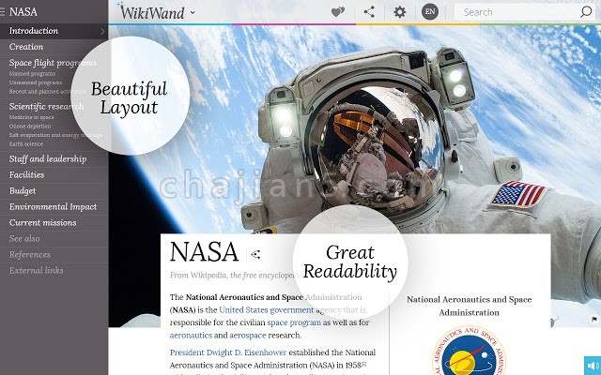Expand the Introduction section chevron

pos(102,31)
